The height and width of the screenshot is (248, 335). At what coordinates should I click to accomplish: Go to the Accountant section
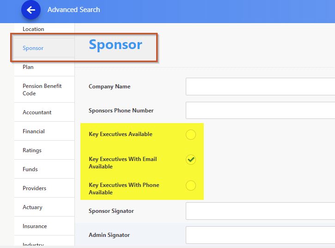37,112
